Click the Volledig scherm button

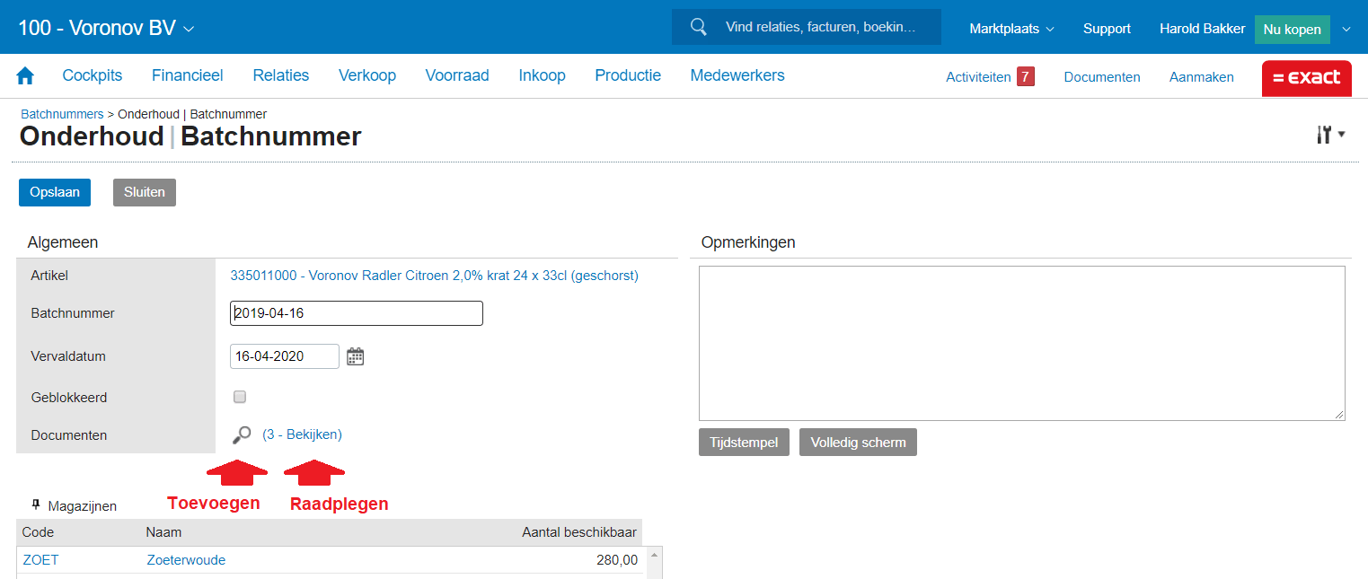tap(858, 442)
